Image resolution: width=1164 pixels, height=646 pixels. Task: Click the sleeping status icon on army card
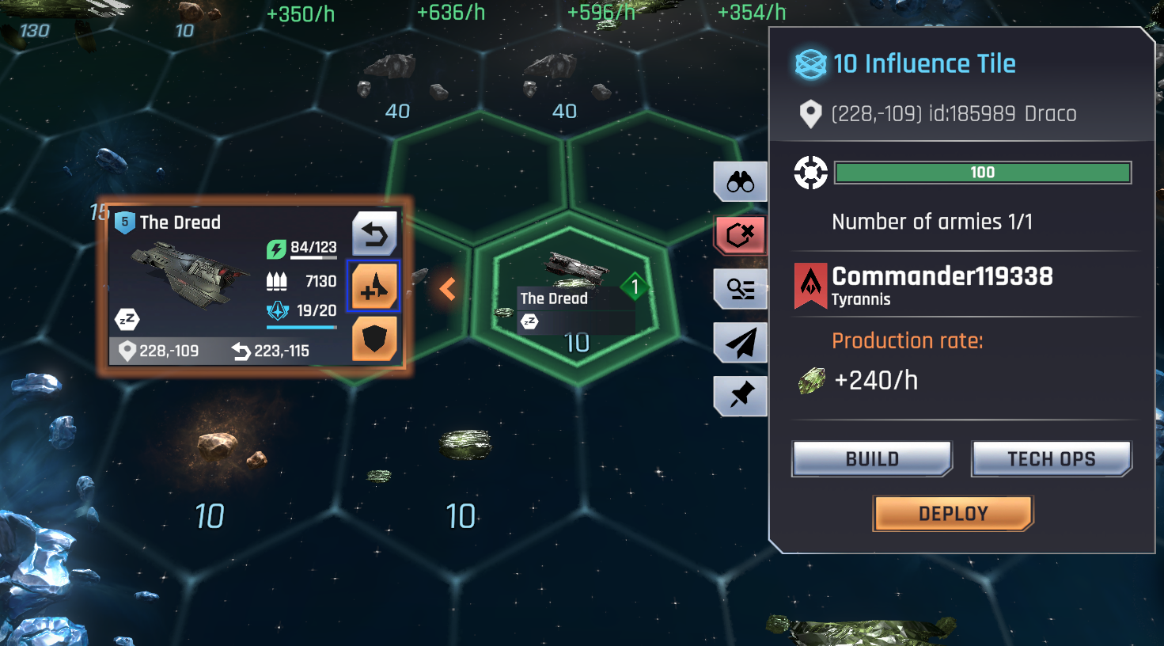coord(127,319)
